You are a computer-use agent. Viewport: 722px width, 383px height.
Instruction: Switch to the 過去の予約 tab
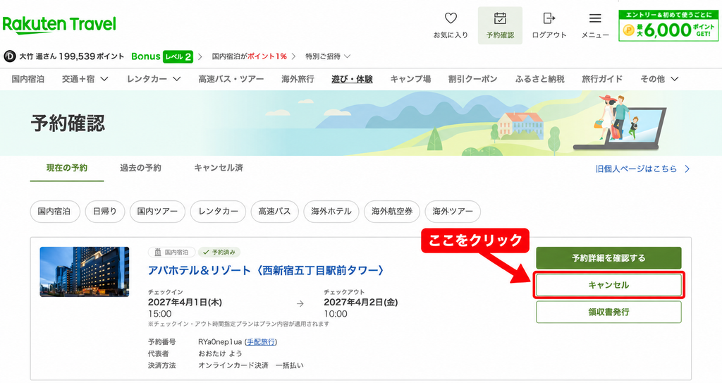coord(140,168)
